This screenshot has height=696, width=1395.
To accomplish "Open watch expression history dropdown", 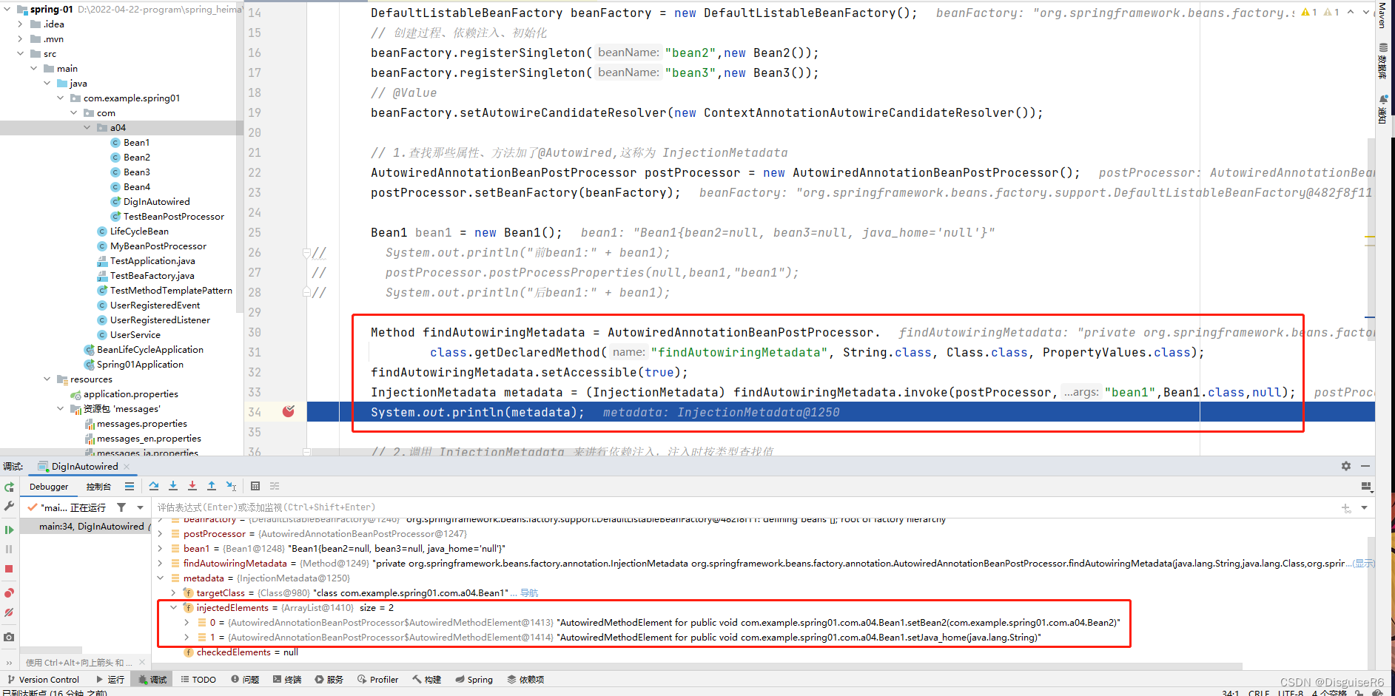I will 1364,508.
